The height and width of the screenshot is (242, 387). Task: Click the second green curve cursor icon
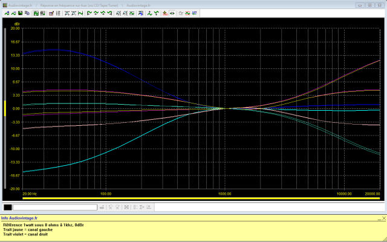(96, 13)
